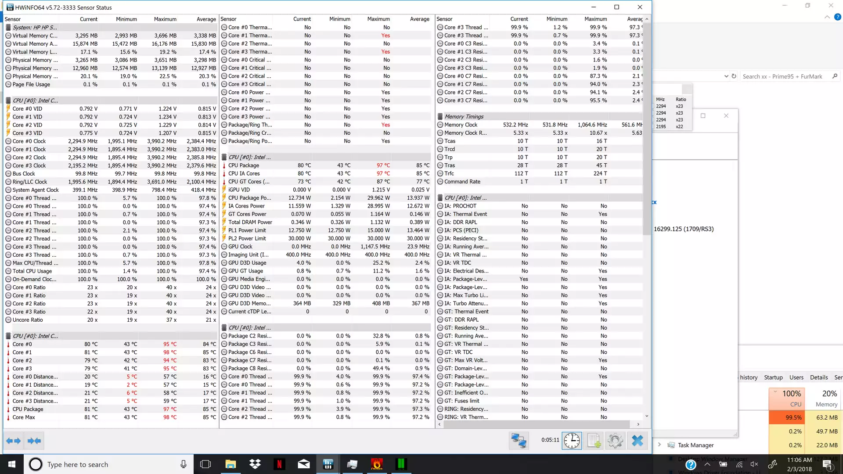The image size is (843, 474).
Task: Open the remote network monitoring button
Action: pos(519,441)
